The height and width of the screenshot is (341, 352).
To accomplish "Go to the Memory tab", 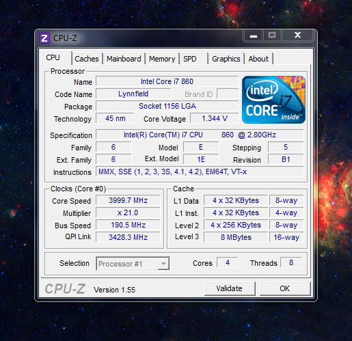I will (x=162, y=59).
